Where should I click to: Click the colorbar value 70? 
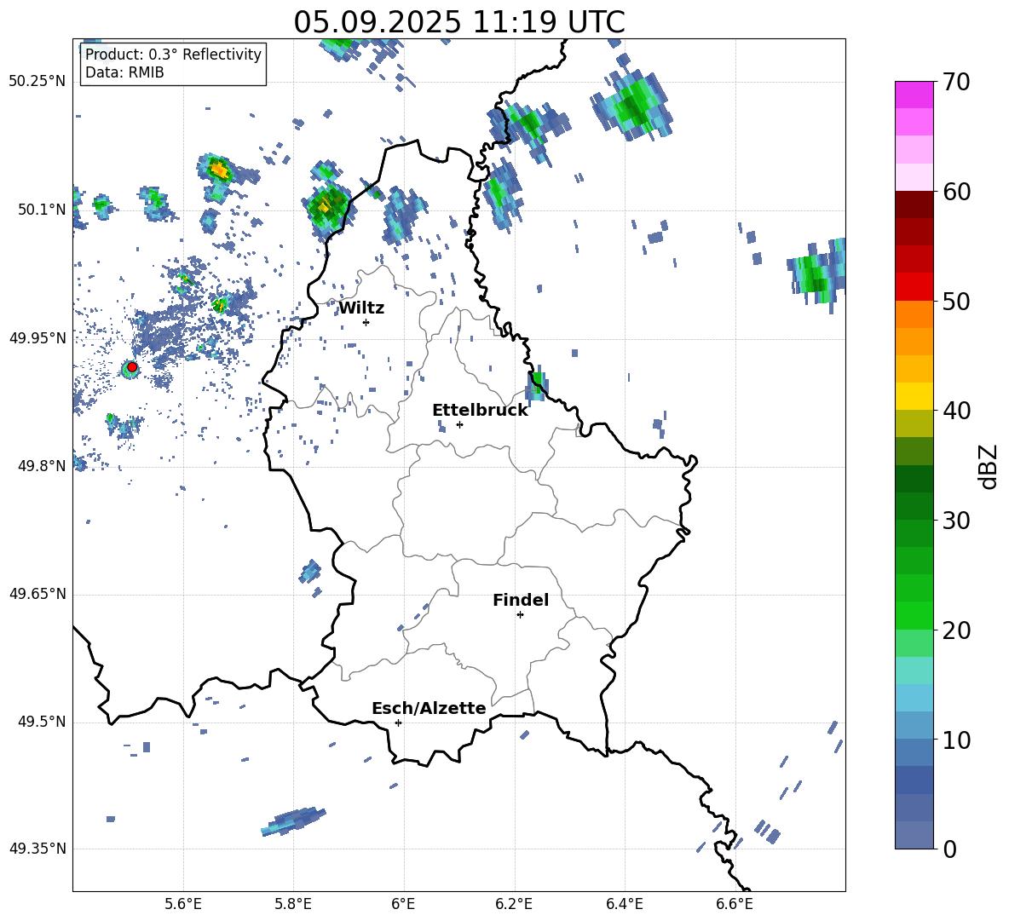pos(956,82)
